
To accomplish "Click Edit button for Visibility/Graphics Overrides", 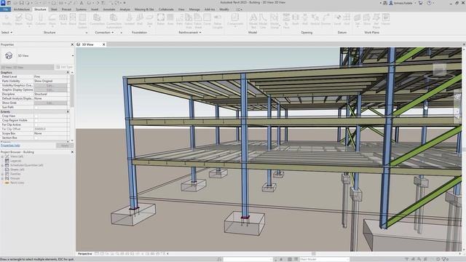I will pyautogui.click(x=50, y=85).
